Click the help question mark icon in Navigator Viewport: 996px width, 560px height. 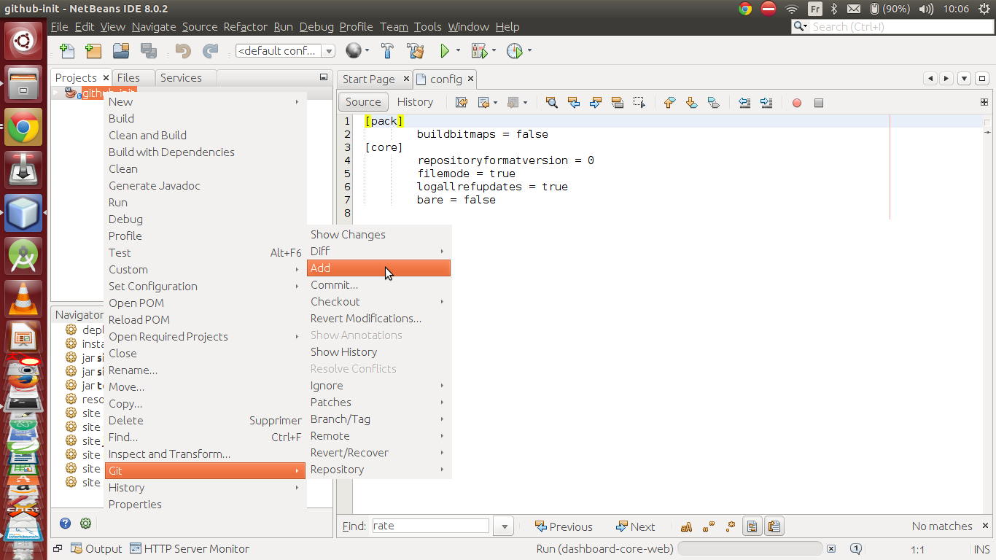click(x=66, y=523)
